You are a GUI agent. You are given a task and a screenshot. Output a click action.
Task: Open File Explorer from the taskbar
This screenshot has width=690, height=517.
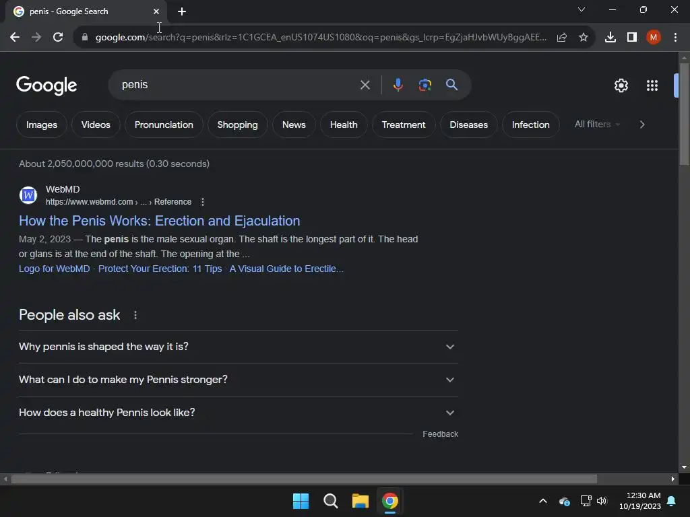pyautogui.click(x=360, y=501)
